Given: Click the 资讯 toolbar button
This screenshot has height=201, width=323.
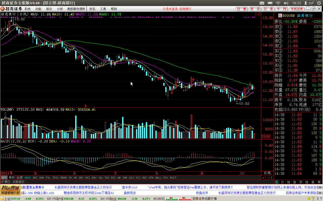Looking at the screenshot, I should point(255,9).
